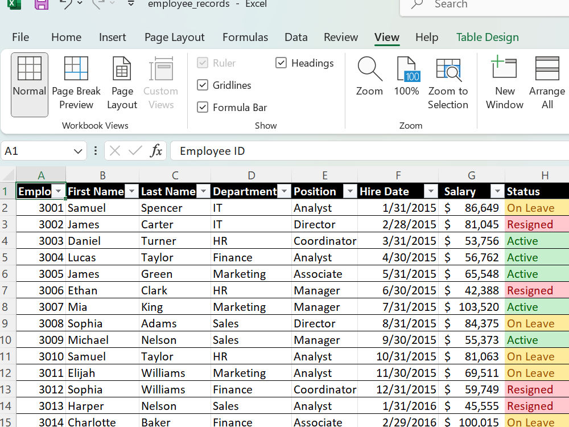
Task: Toggle the Formula Bar checkbox
Action: pos(203,107)
